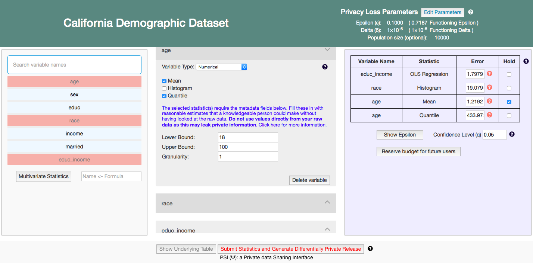Viewport: 533px width, 263px height.
Task: Open the 'here for more information' link
Action: [298, 125]
